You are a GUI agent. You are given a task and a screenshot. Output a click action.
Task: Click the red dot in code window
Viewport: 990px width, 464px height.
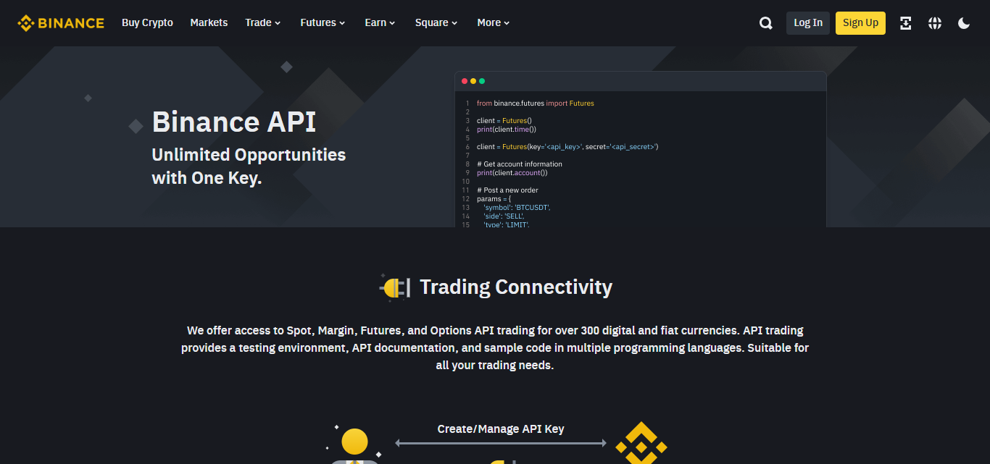pos(465,81)
